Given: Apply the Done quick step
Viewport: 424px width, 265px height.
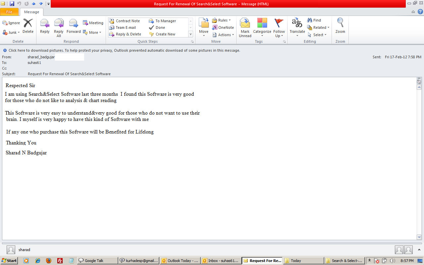Looking at the screenshot, I should [157, 27].
